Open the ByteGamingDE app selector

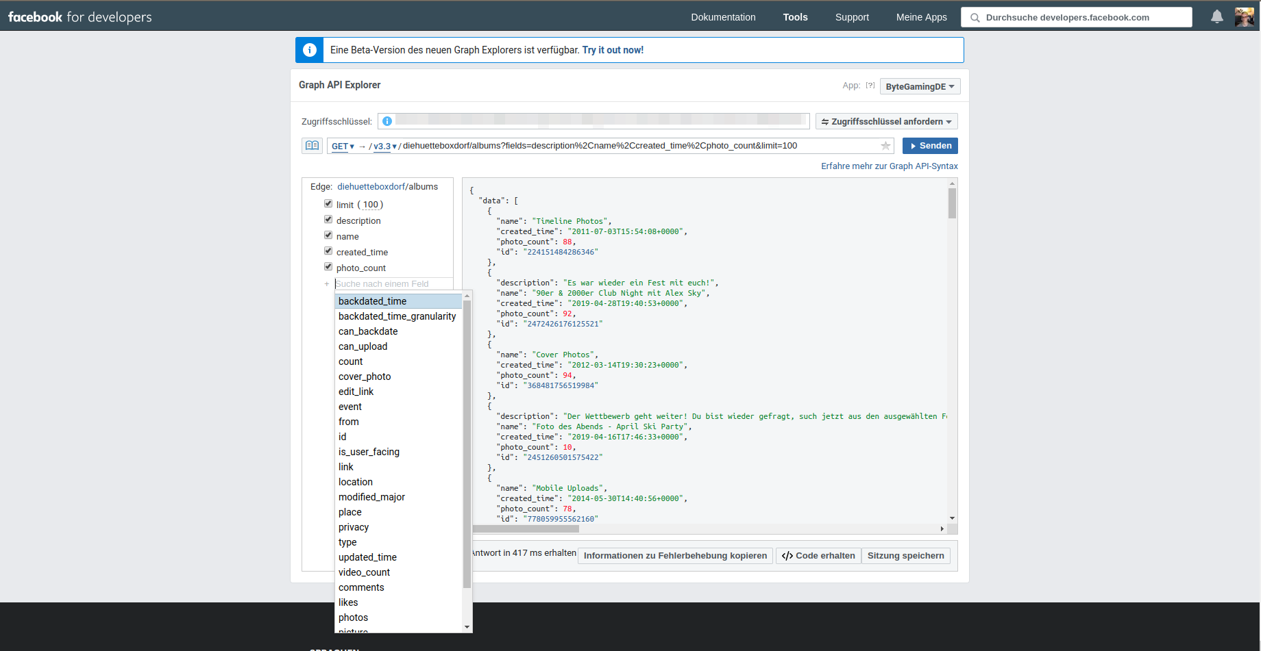point(920,86)
